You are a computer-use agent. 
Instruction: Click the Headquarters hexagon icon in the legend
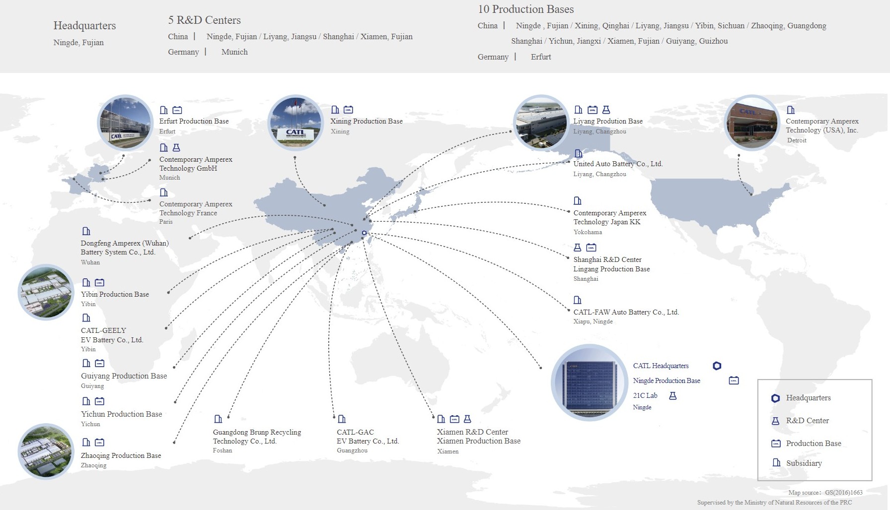[776, 398]
